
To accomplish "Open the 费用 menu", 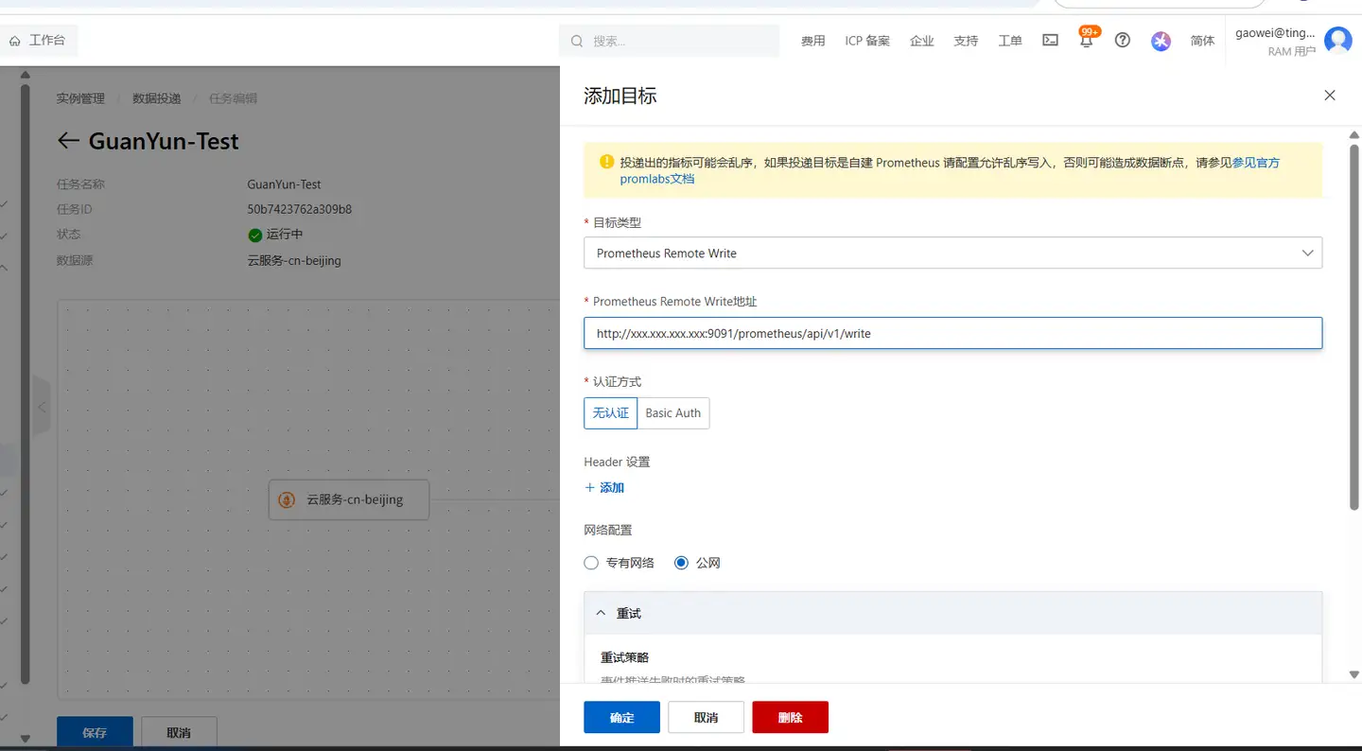I will [x=812, y=41].
